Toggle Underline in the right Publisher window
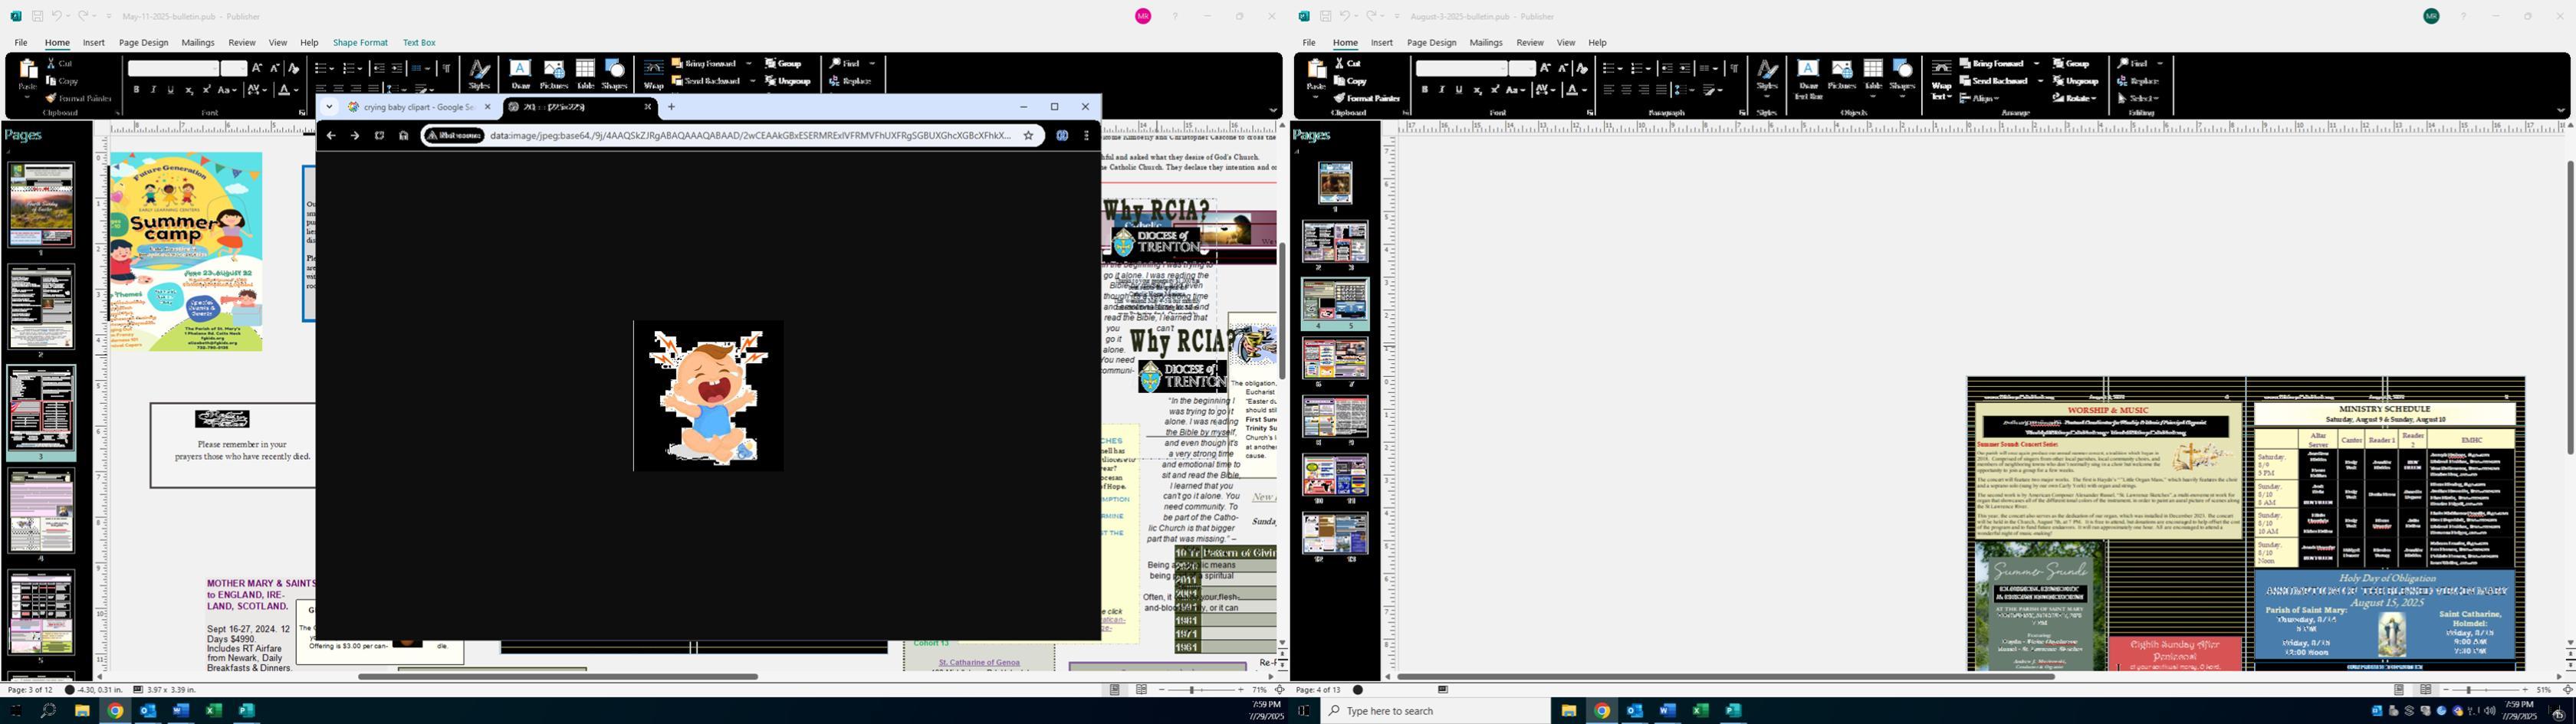 pos(1458,90)
